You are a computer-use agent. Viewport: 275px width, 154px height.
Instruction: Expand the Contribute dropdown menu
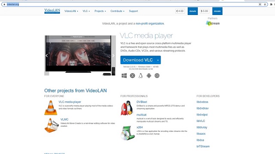click(x=117, y=11)
